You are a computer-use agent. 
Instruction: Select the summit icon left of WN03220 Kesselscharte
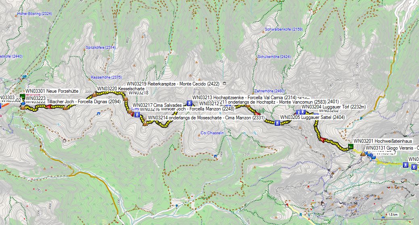94,94
